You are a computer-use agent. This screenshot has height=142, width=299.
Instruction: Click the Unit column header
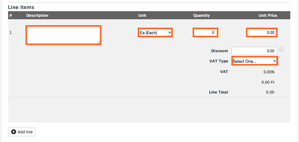coord(142,16)
